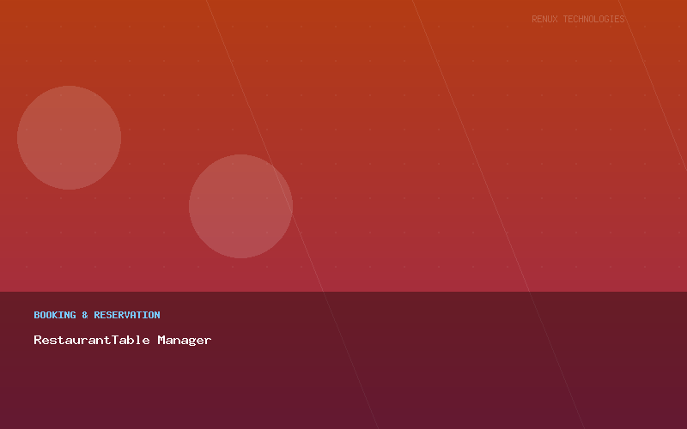The image size is (687, 429).
Task: Click the word RENUX in the header
Action: pyautogui.click(x=544, y=19)
